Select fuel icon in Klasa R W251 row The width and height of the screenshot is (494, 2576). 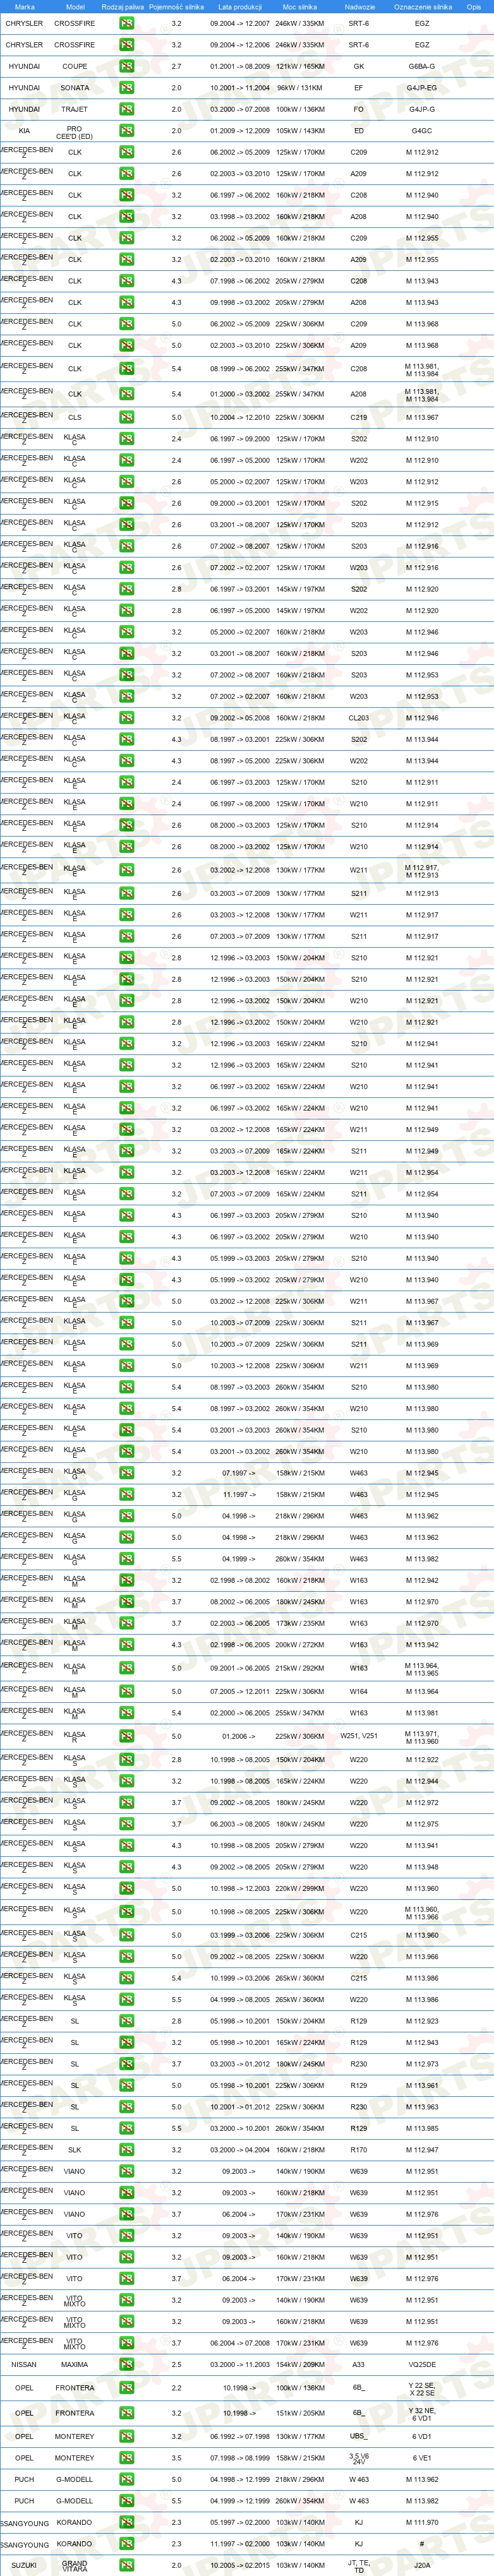pos(126,1737)
